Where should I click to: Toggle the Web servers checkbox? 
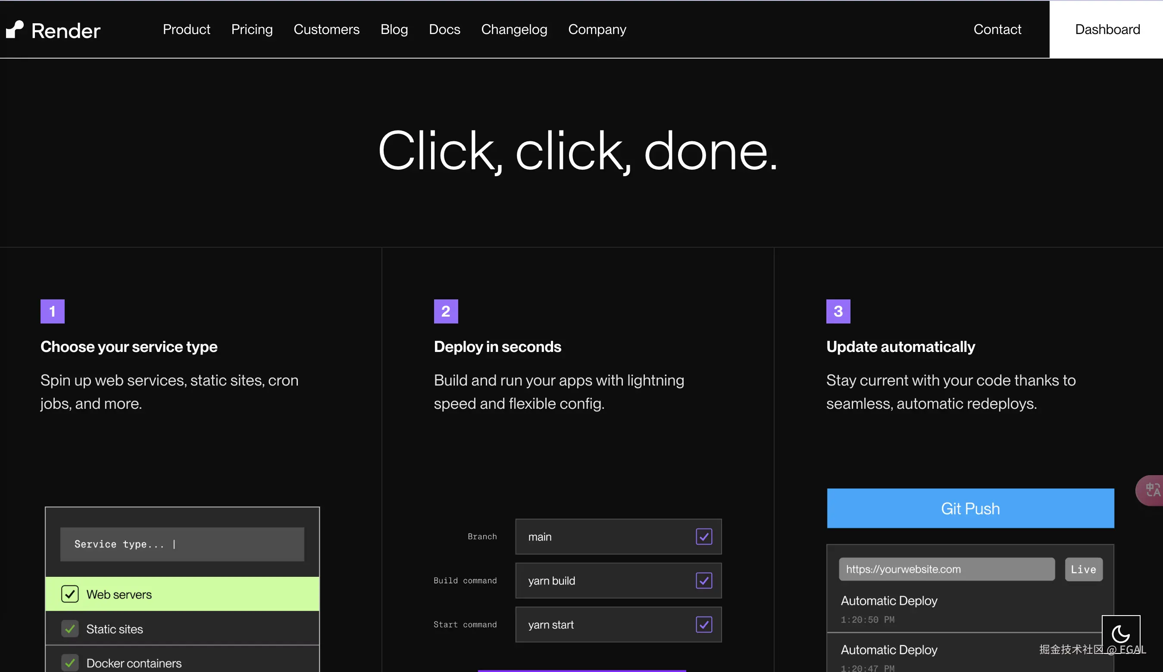pyautogui.click(x=70, y=594)
